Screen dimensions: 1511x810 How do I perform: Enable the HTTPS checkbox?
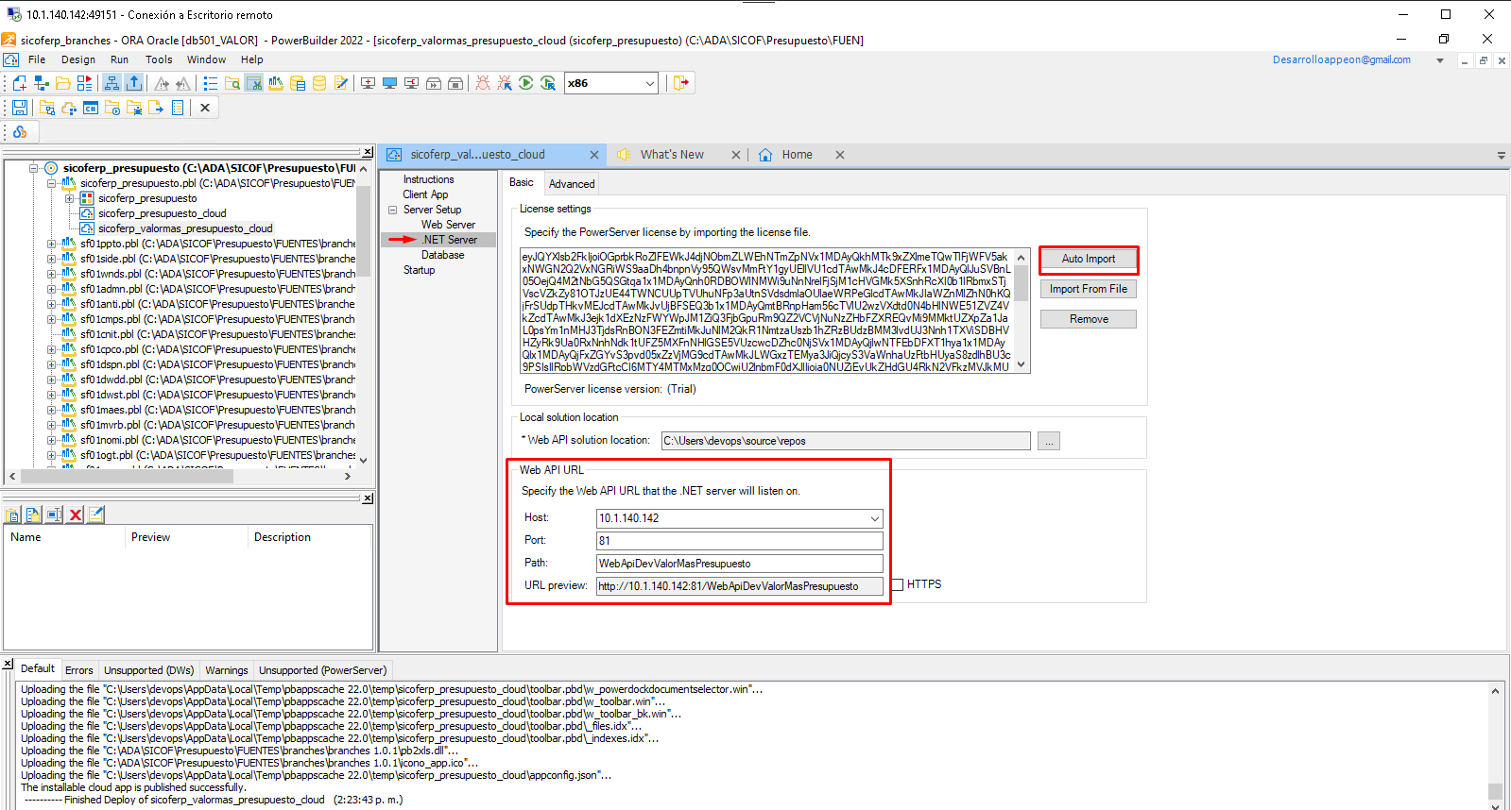pyautogui.click(x=898, y=584)
